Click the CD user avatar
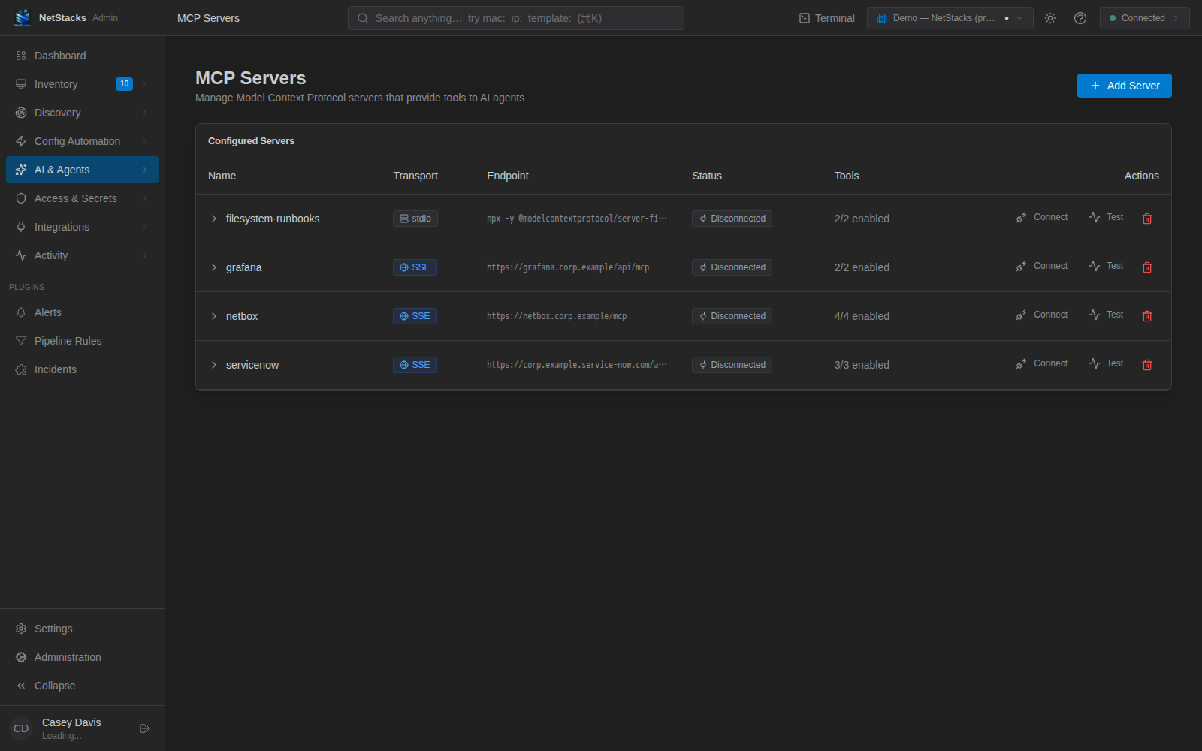The height and width of the screenshot is (751, 1202). click(x=21, y=728)
